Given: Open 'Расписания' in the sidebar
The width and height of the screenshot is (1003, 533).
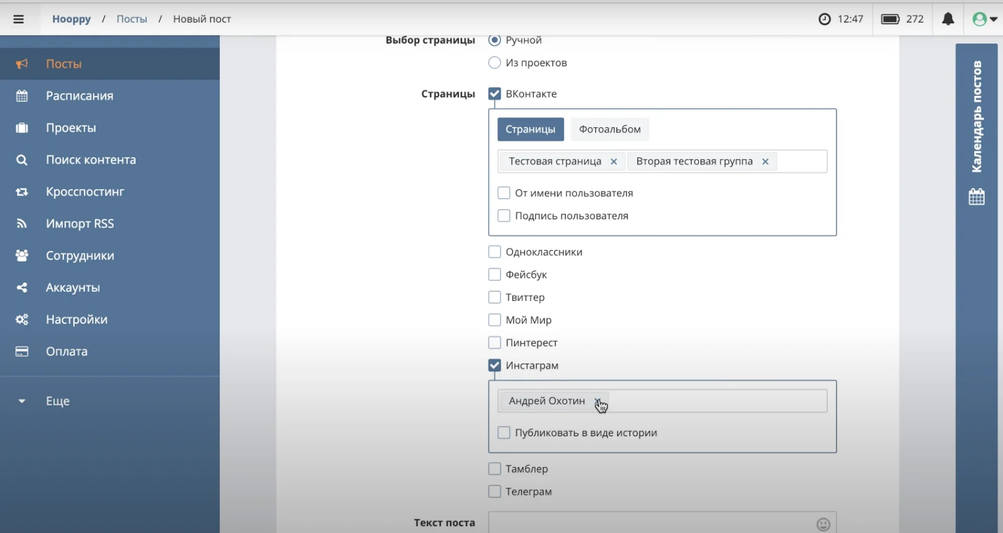Looking at the screenshot, I should tap(79, 95).
